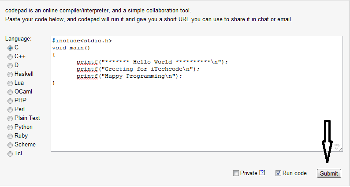Select Tcl radio button

coord(10,154)
